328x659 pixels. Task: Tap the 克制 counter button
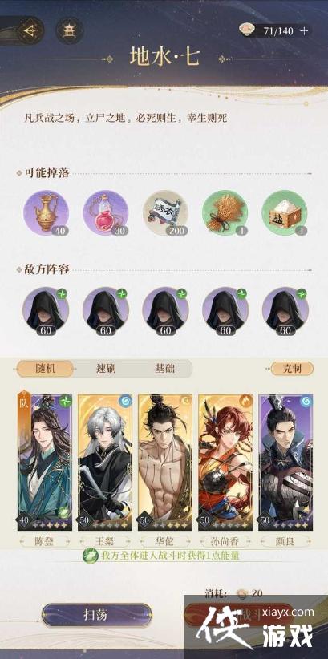292,369
